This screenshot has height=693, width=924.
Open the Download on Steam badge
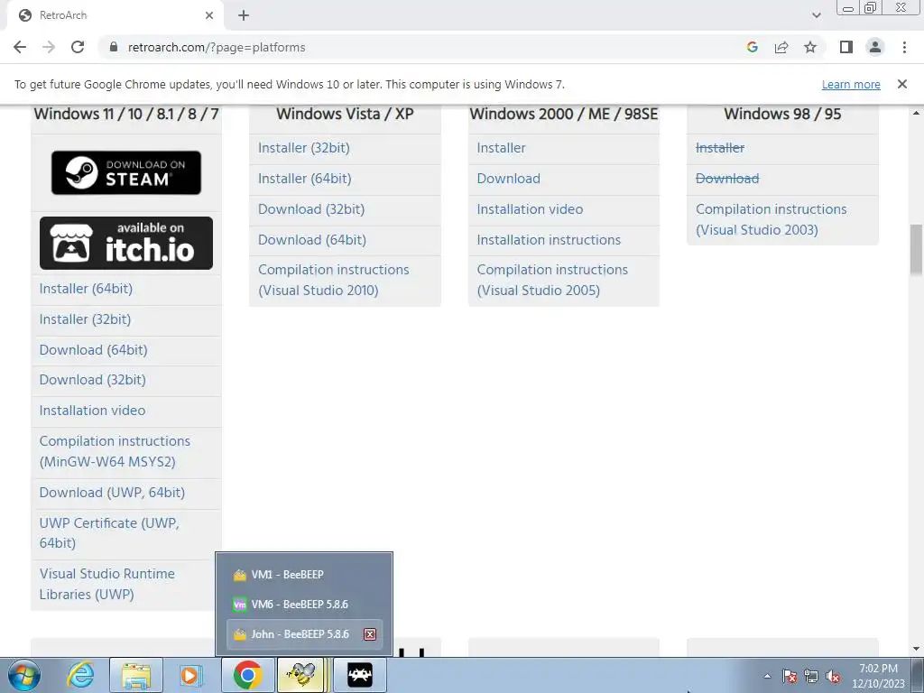point(126,172)
